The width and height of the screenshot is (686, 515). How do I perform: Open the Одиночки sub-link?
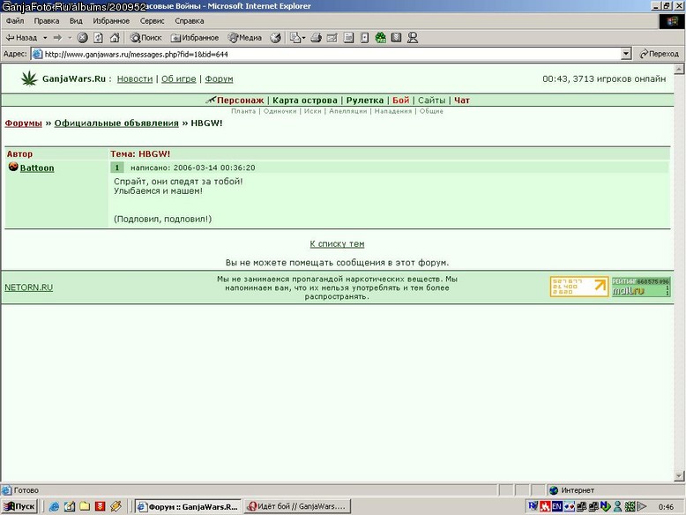pos(280,111)
